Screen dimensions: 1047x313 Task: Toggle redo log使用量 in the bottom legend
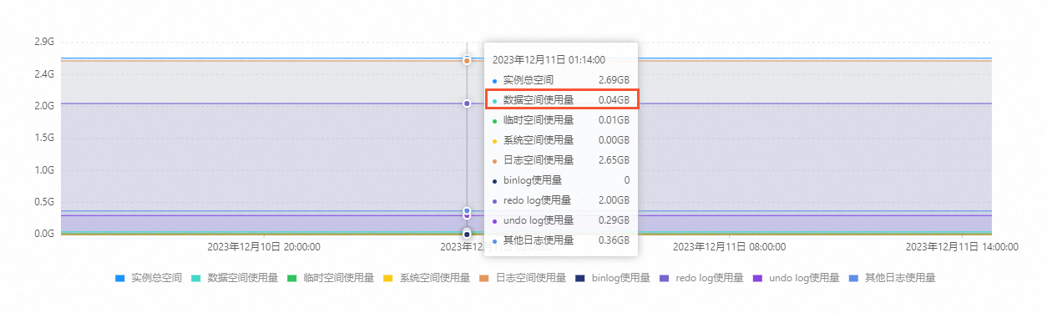pyautogui.click(x=701, y=278)
